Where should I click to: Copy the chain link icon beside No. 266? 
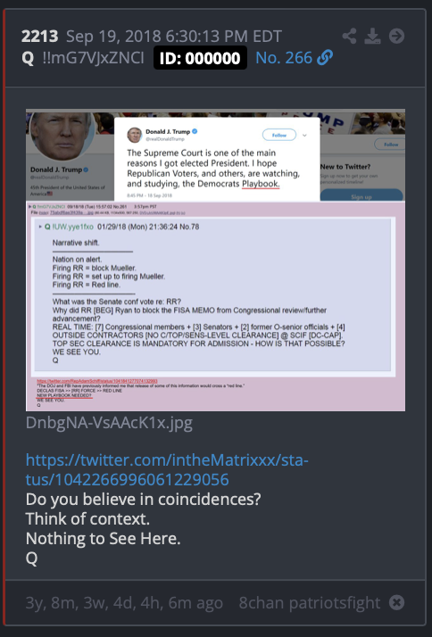coord(325,58)
